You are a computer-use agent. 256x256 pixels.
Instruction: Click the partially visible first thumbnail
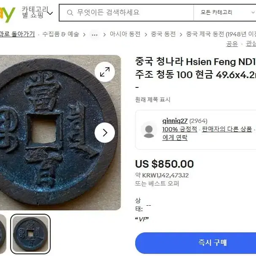pos(3,234)
